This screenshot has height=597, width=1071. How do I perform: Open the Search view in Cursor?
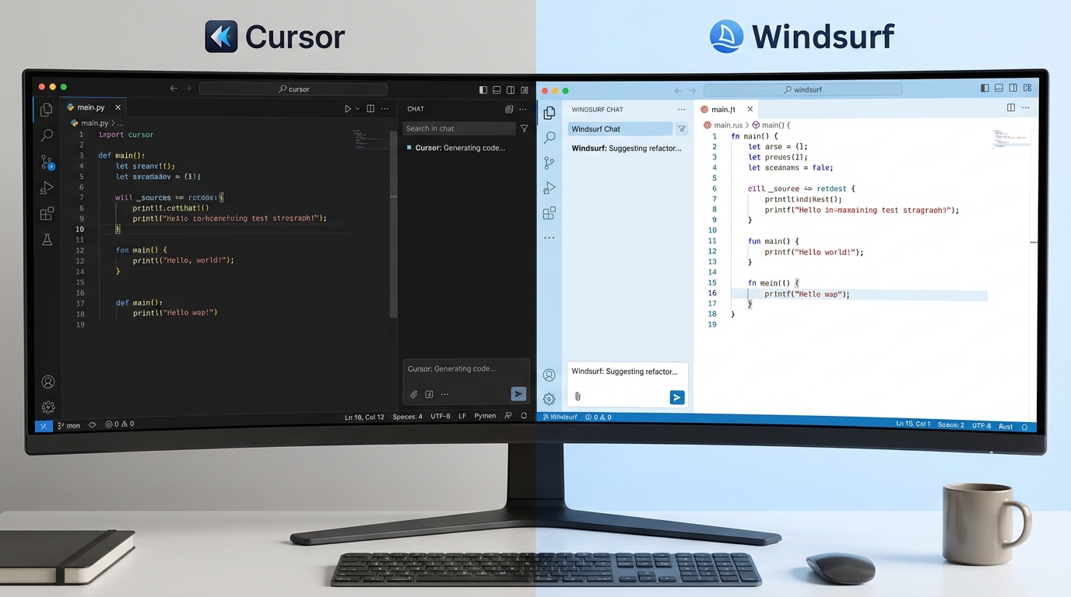(x=47, y=135)
